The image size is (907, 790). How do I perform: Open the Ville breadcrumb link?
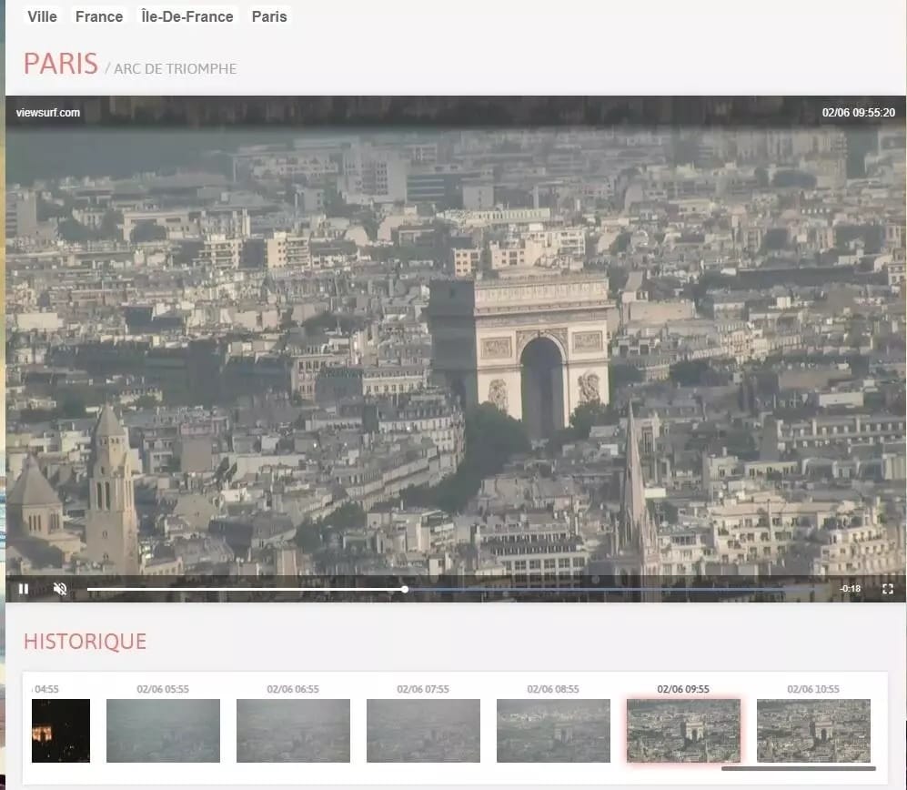pos(42,16)
